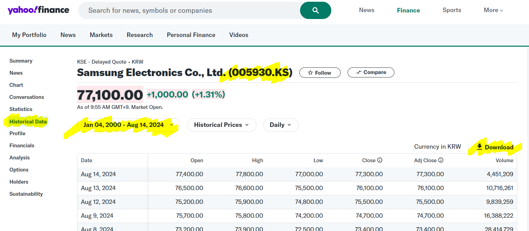Click the Follow button

[320, 73]
